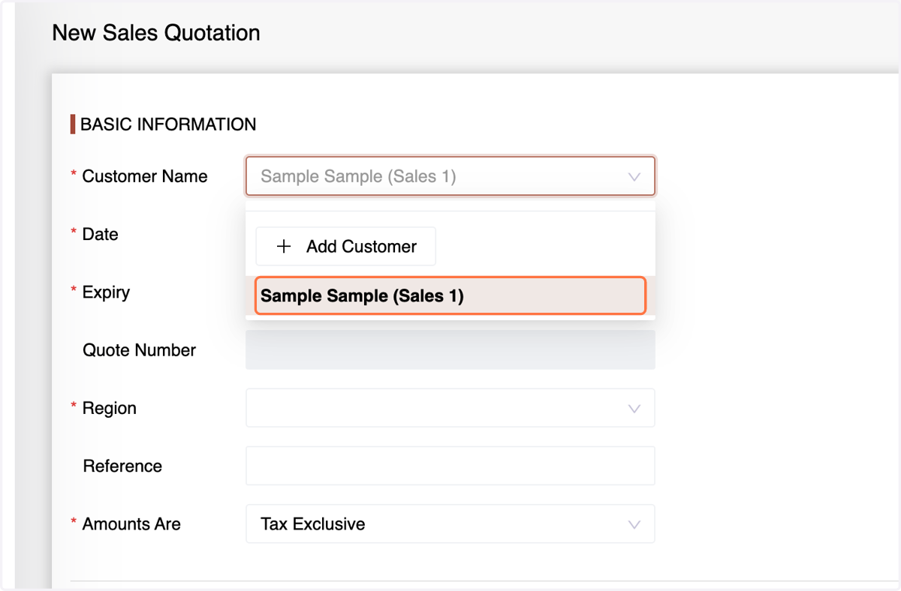Click the New Sales Quotation page title
Screen dimensions: 901x591
pos(156,33)
